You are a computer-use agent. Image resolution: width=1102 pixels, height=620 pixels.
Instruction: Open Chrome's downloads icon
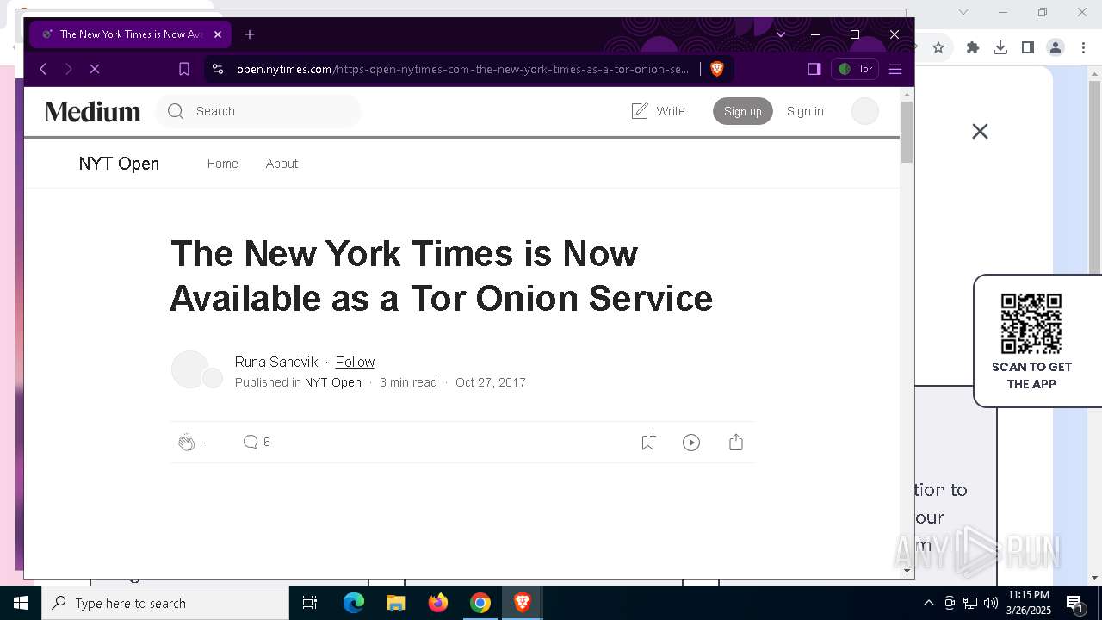1000,47
